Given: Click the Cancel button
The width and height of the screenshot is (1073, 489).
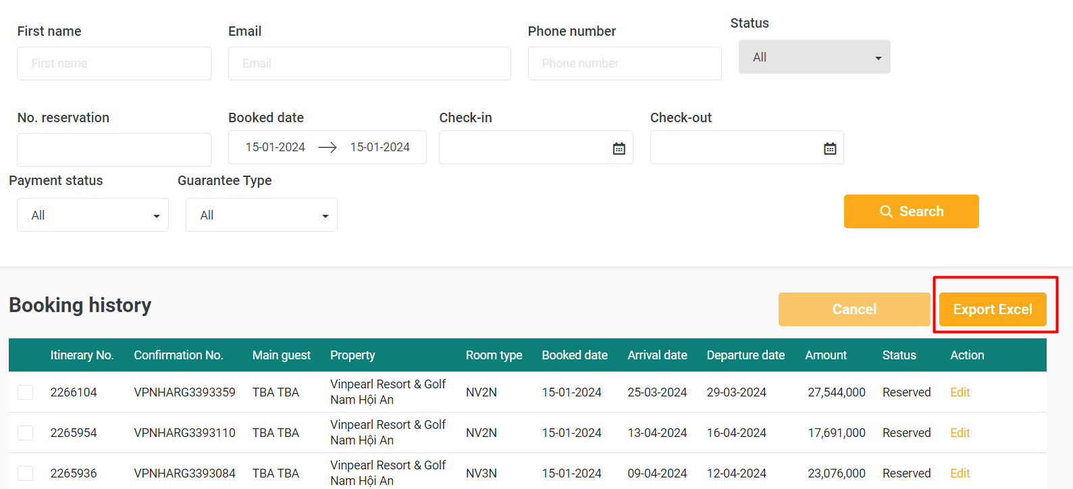Looking at the screenshot, I should (854, 309).
